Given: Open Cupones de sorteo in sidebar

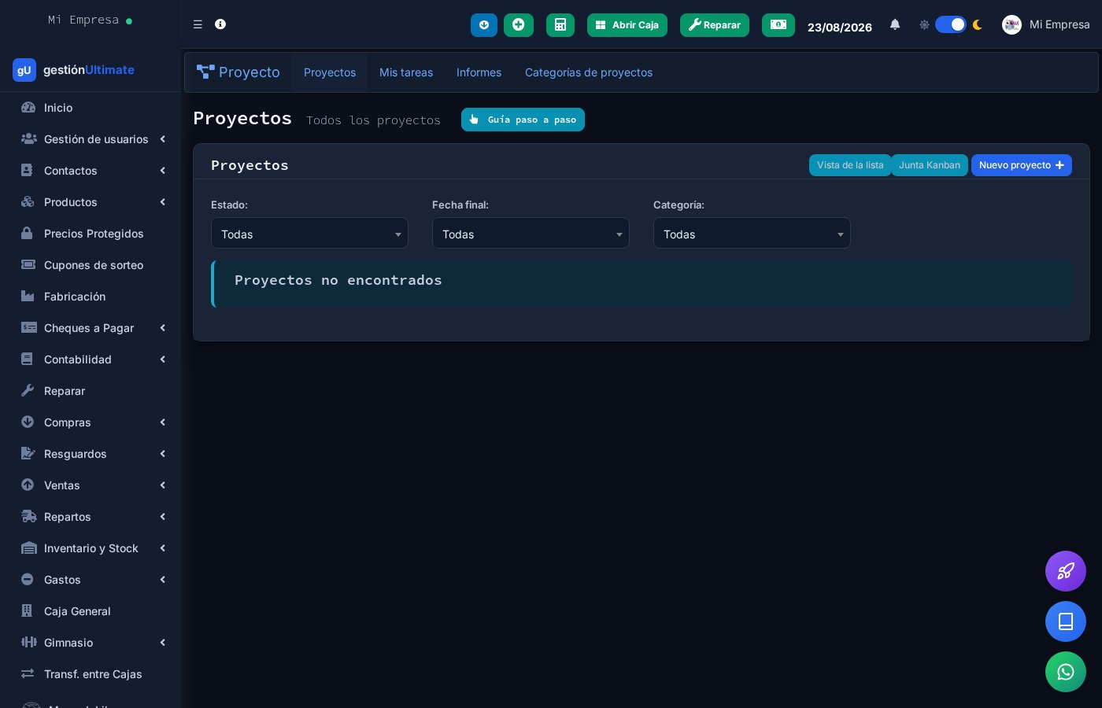Looking at the screenshot, I should [x=91, y=265].
